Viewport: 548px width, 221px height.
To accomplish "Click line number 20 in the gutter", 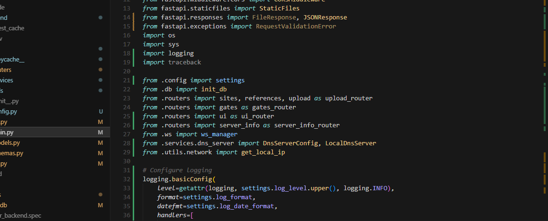I will pos(127,71).
